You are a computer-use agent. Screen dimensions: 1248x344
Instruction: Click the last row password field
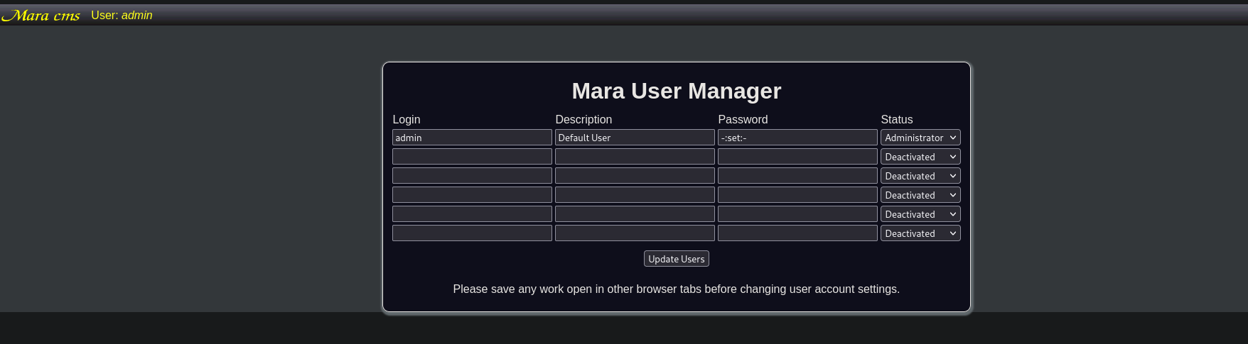point(797,233)
